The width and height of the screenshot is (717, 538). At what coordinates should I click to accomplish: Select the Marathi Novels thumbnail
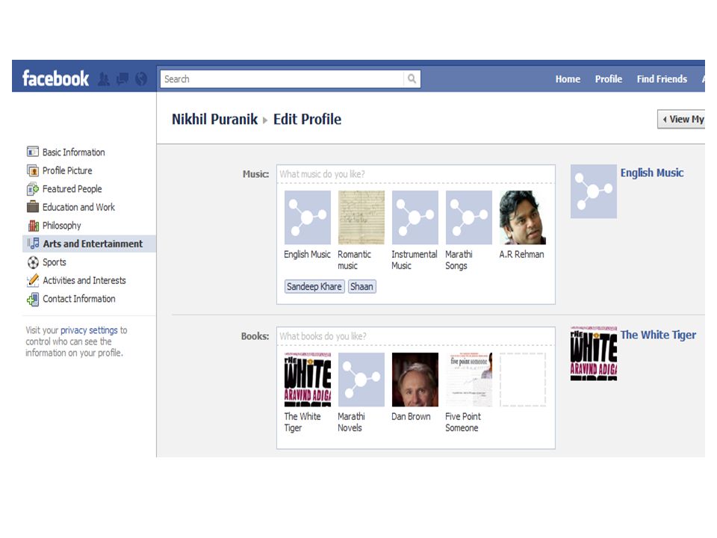point(361,380)
